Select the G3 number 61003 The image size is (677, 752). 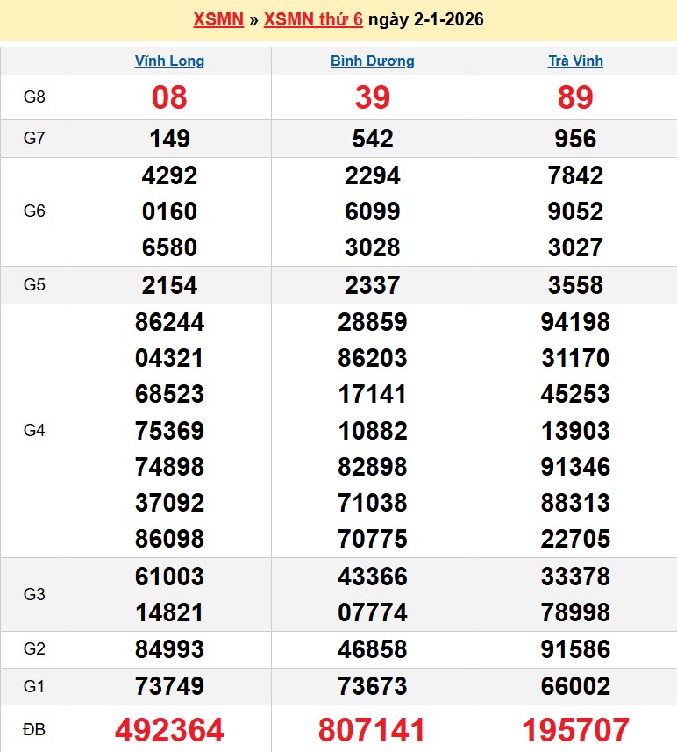click(169, 577)
